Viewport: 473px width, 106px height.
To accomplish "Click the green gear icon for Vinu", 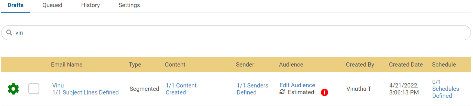I will 13,89.
